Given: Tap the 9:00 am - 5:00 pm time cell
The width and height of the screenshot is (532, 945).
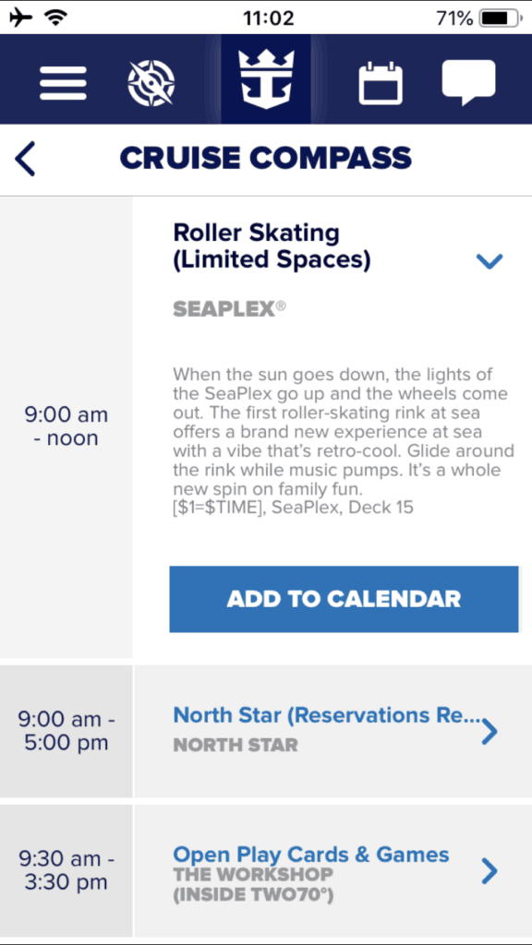Looking at the screenshot, I should pos(66,731).
